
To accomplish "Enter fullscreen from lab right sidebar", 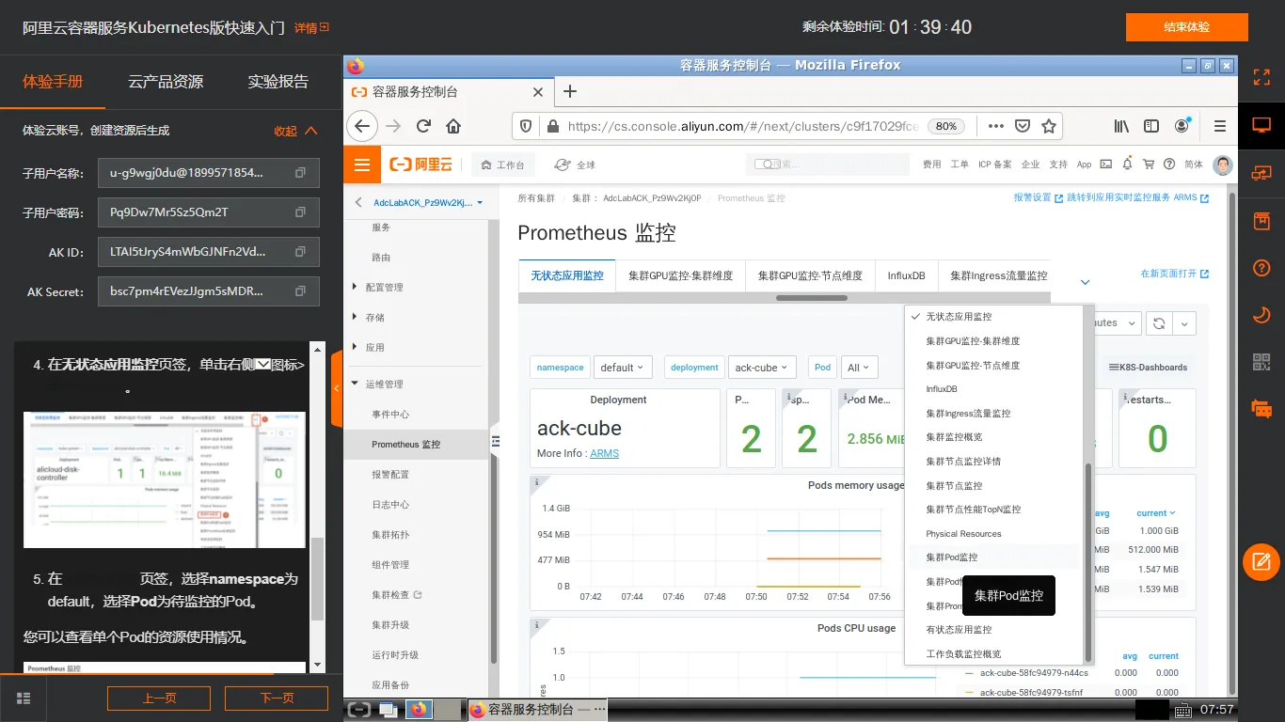I will pos(1261,77).
